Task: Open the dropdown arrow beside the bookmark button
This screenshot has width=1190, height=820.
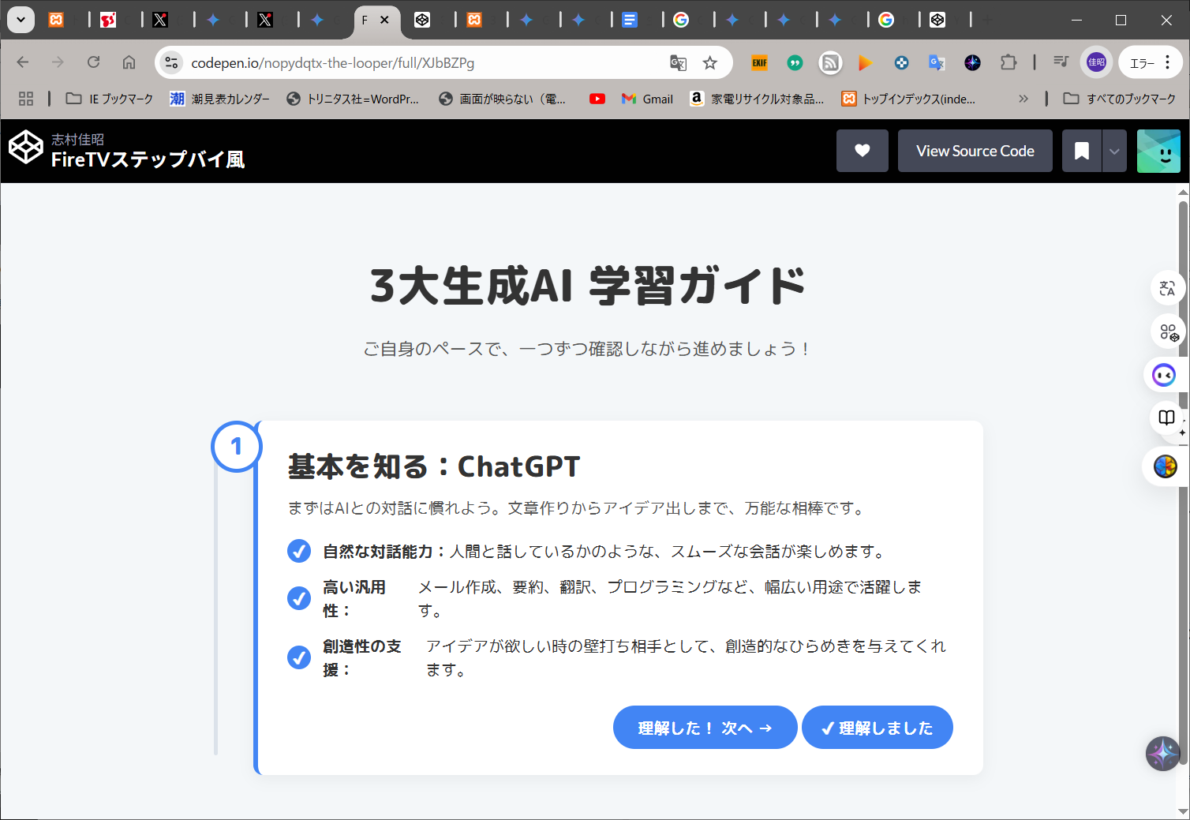Action: tap(1114, 151)
